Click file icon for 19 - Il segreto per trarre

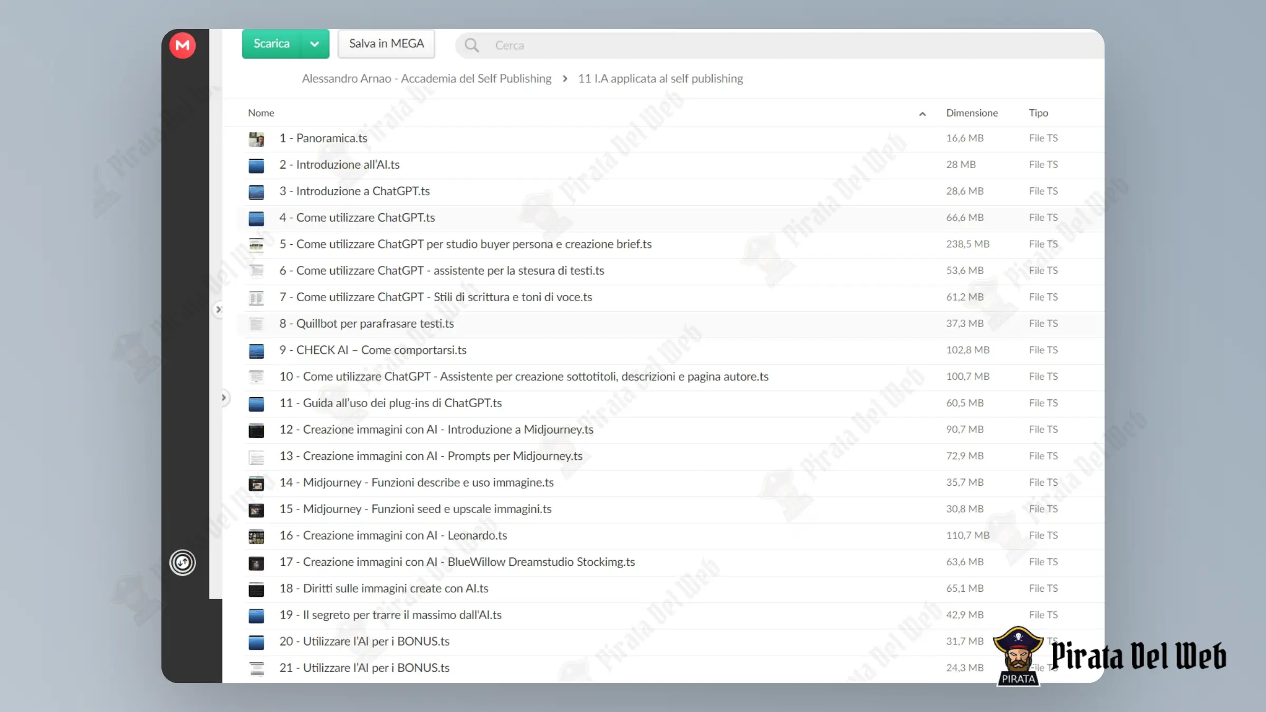[256, 615]
